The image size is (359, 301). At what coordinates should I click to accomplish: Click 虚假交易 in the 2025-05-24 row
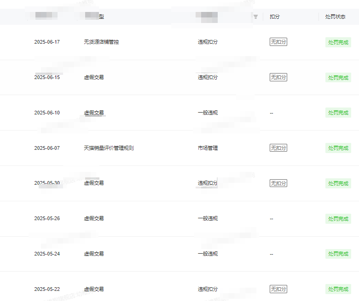[93, 254]
